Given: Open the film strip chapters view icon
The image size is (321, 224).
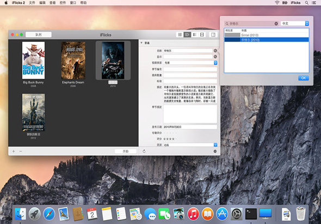Looking at the screenshot, I should (x=202, y=35).
